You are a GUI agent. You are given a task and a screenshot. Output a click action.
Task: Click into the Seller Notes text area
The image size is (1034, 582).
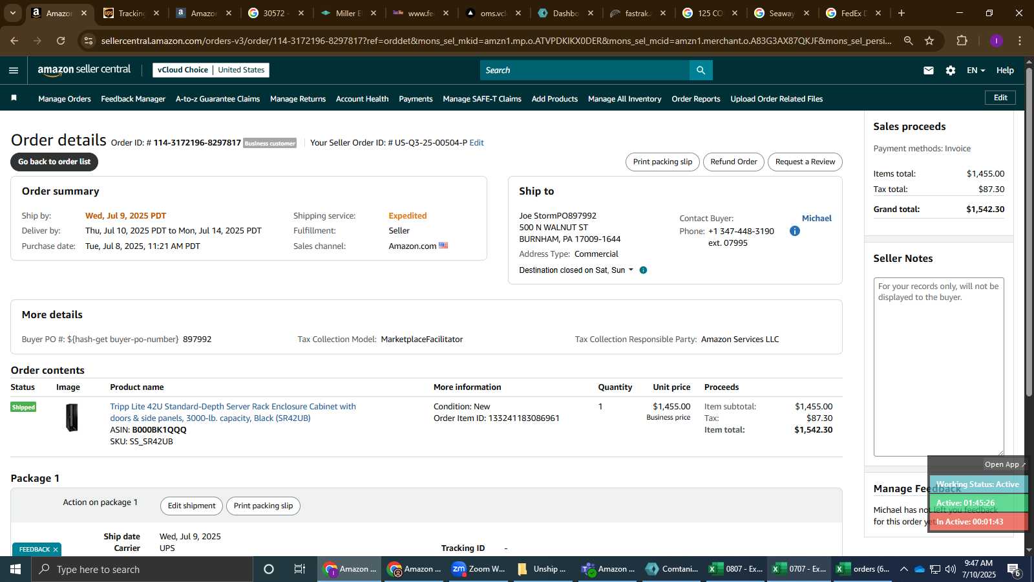click(x=939, y=367)
